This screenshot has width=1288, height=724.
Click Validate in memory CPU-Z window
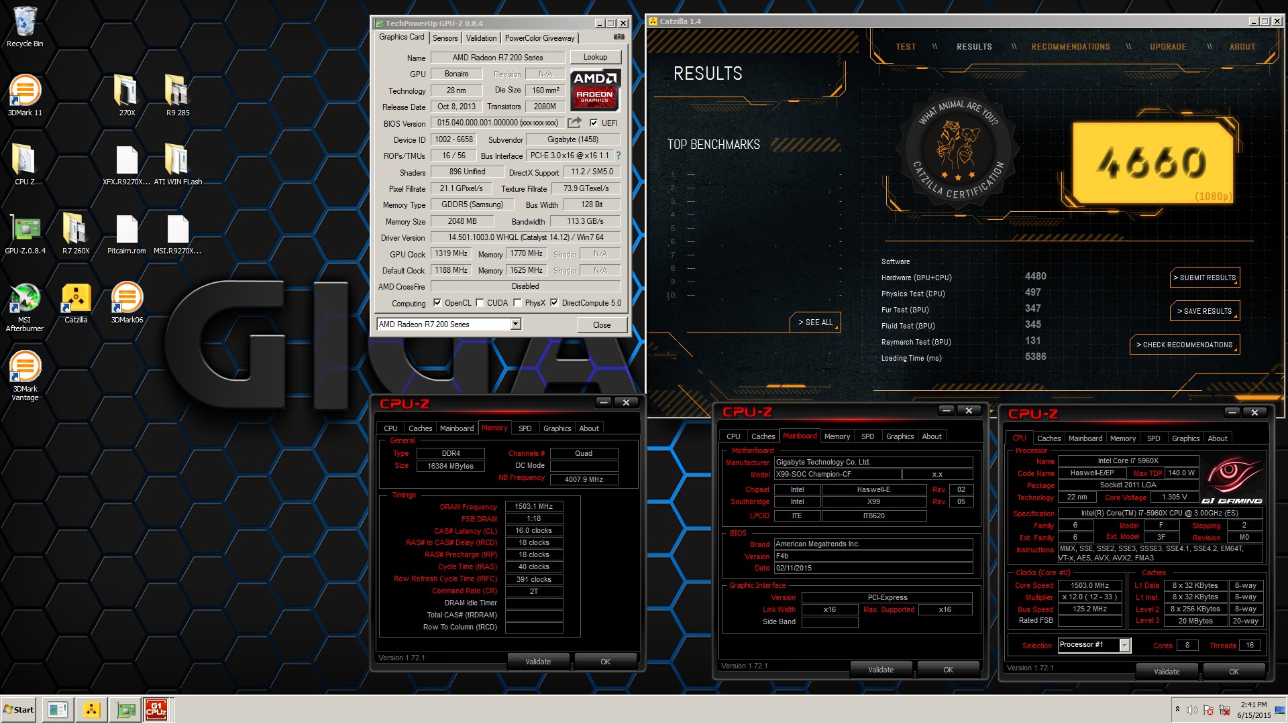click(538, 662)
